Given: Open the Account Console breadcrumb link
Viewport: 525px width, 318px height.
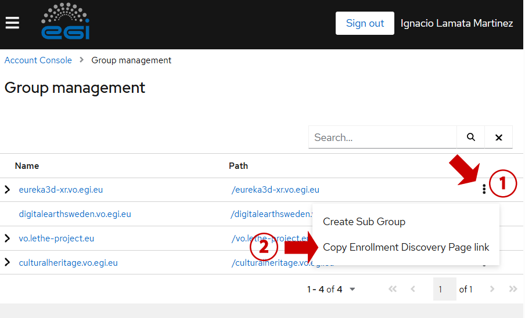Looking at the screenshot, I should (x=38, y=60).
